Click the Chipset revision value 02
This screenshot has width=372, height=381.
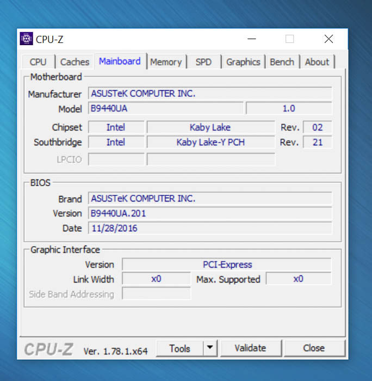point(318,127)
